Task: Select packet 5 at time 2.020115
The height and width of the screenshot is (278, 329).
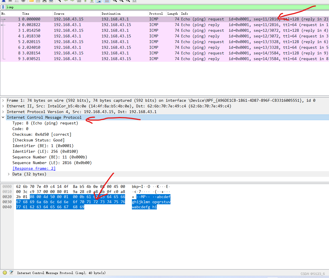Action: click(164, 42)
